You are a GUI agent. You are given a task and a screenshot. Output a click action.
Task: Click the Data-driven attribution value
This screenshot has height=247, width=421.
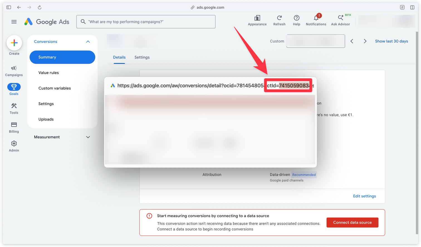[280, 175]
